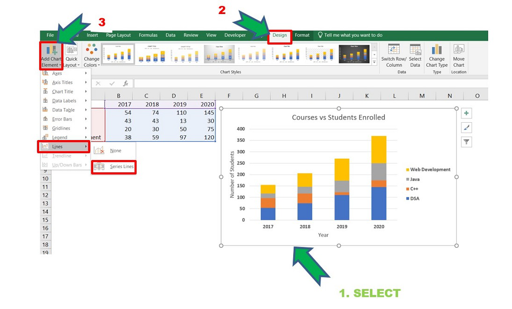
Task: Select the first chart style thumbnail
Action: click(118, 53)
